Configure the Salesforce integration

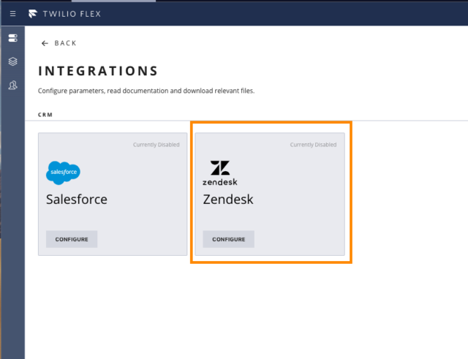tap(72, 239)
